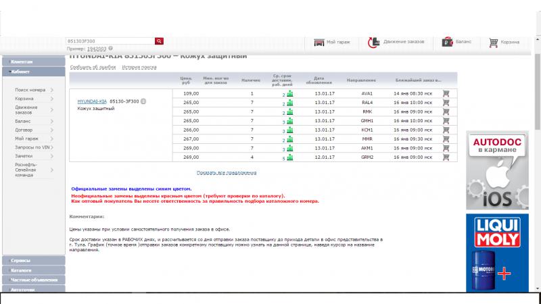Viewport: 541px width, 304px height.
Task: Click the 12.01.17 update date cell
Action: tap(325, 157)
